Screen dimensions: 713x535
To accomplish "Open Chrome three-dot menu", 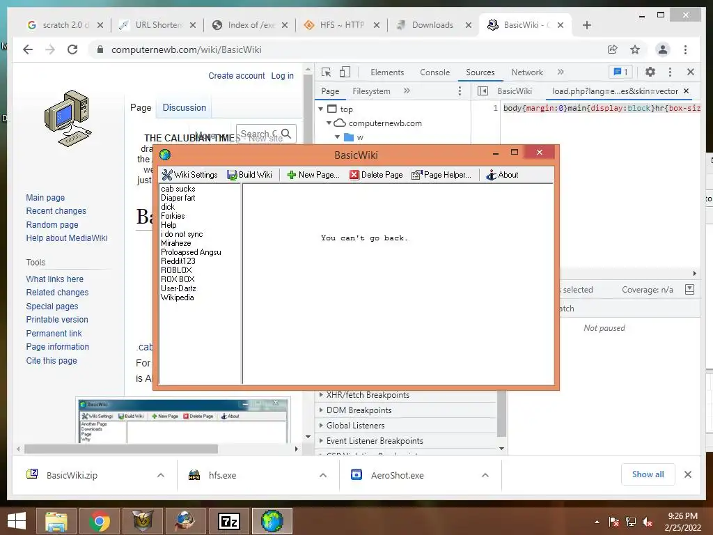I will point(685,49).
